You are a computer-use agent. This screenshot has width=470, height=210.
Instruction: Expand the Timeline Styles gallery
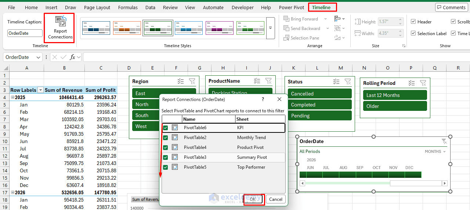pos(271,28)
